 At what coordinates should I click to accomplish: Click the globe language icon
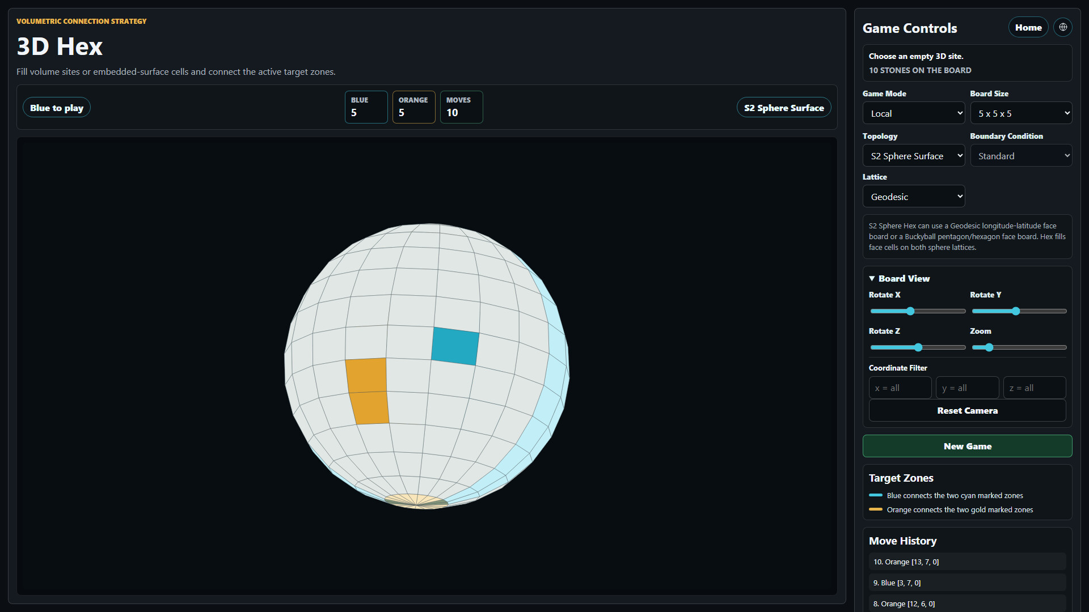pyautogui.click(x=1063, y=27)
